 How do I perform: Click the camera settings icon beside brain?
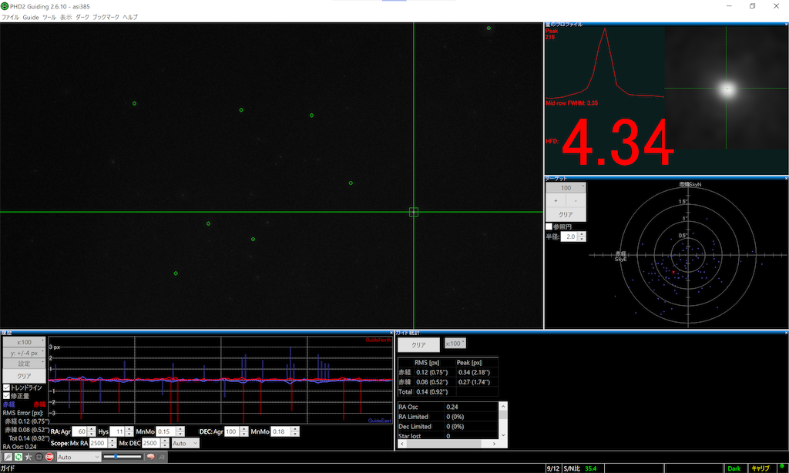coord(162,457)
